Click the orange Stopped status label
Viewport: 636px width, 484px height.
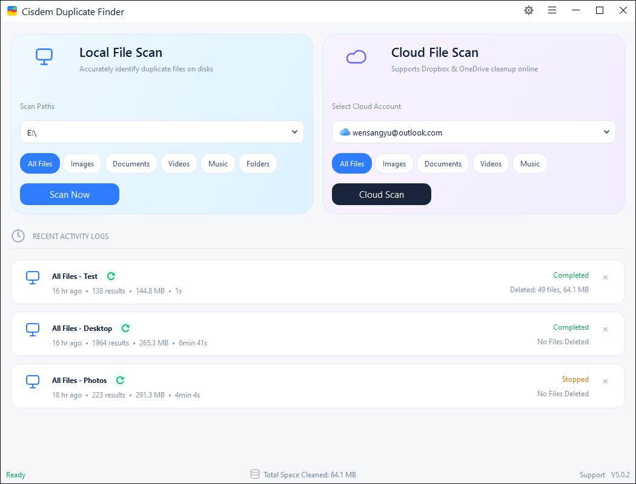click(575, 379)
